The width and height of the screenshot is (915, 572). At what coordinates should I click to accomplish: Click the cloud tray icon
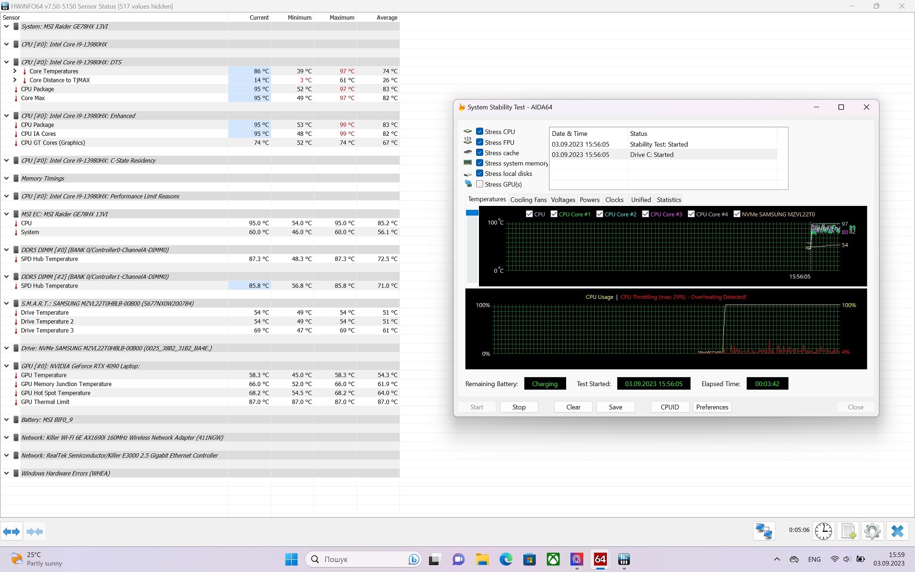794,559
